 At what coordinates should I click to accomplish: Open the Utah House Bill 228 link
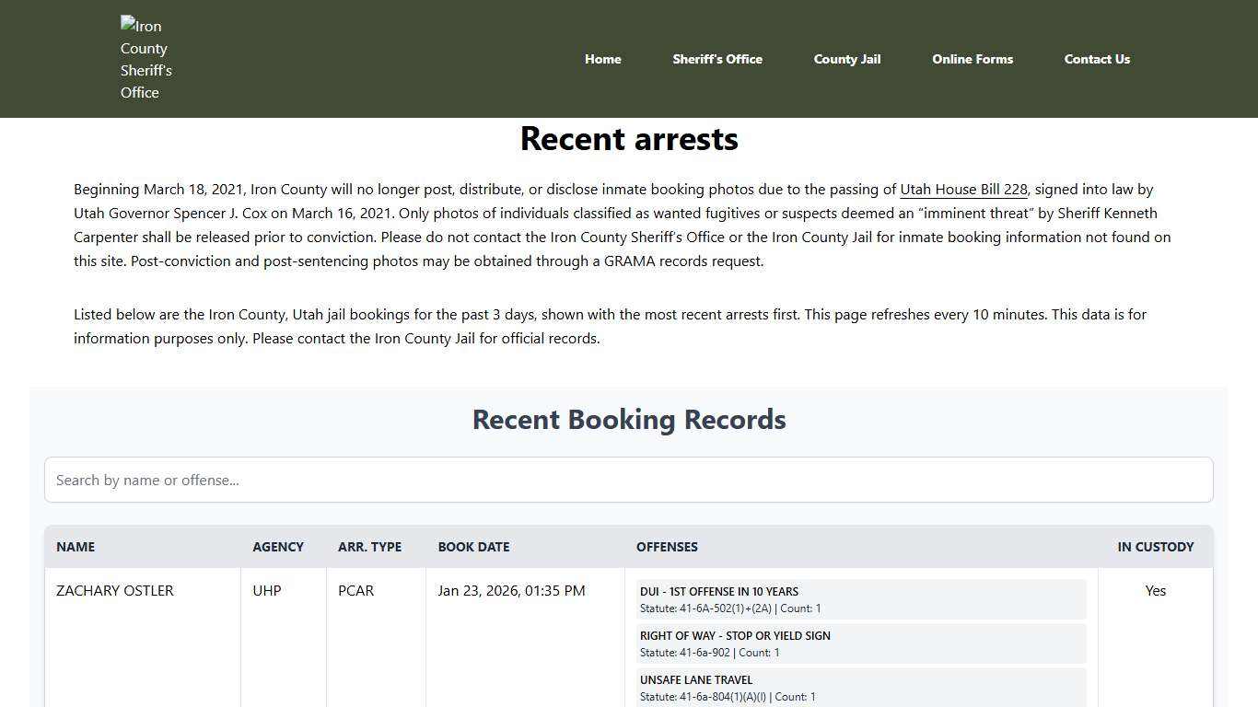click(x=962, y=189)
